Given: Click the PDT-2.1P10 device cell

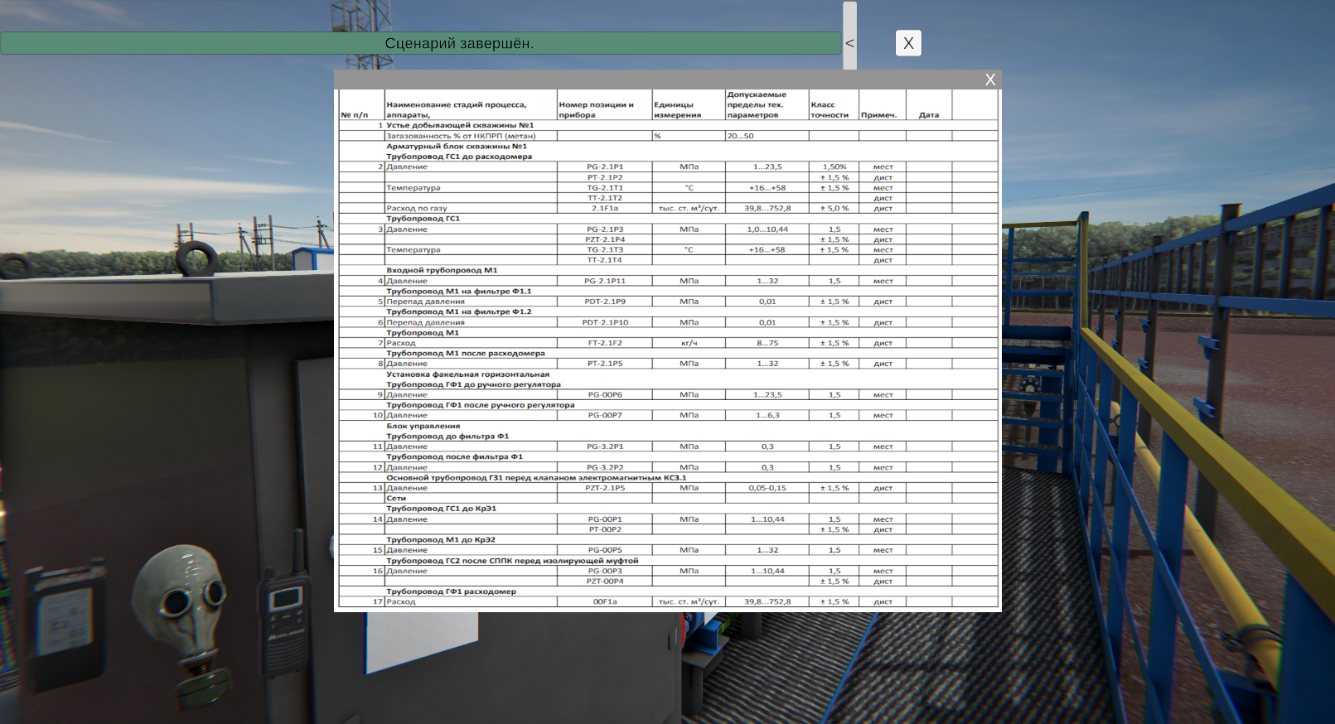Looking at the screenshot, I should [605, 322].
